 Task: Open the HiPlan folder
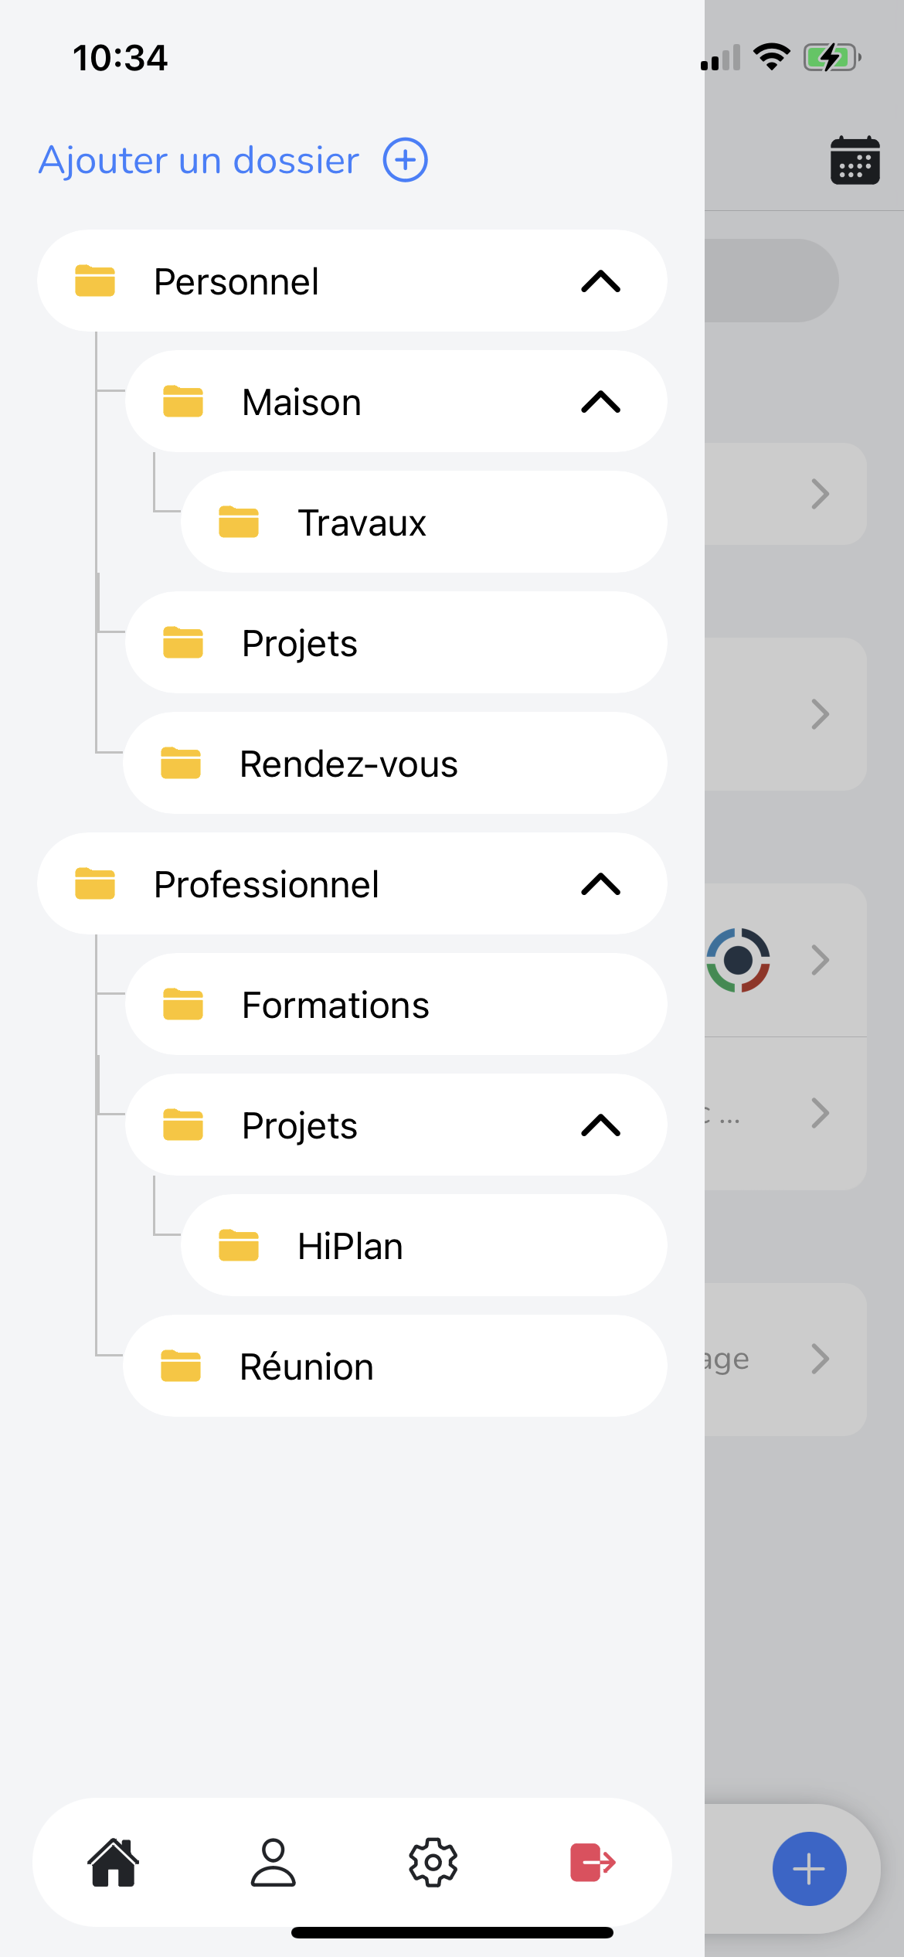[x=423, y=1245]
